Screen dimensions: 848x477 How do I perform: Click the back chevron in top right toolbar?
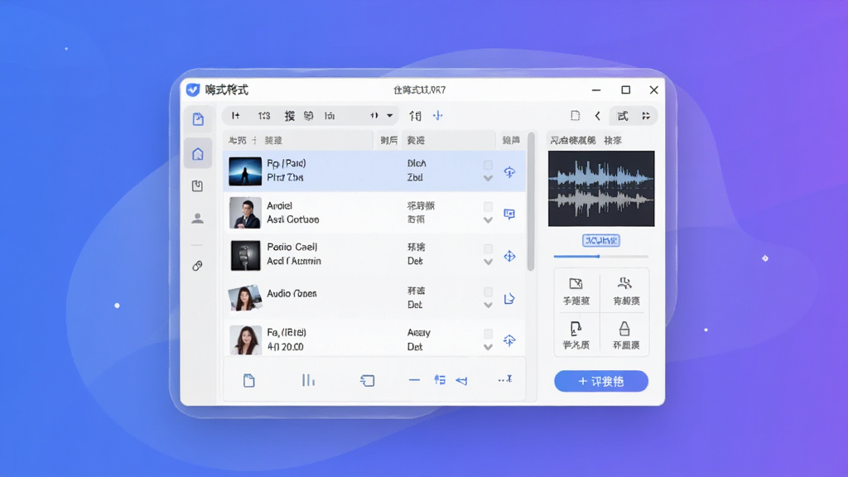598,116
